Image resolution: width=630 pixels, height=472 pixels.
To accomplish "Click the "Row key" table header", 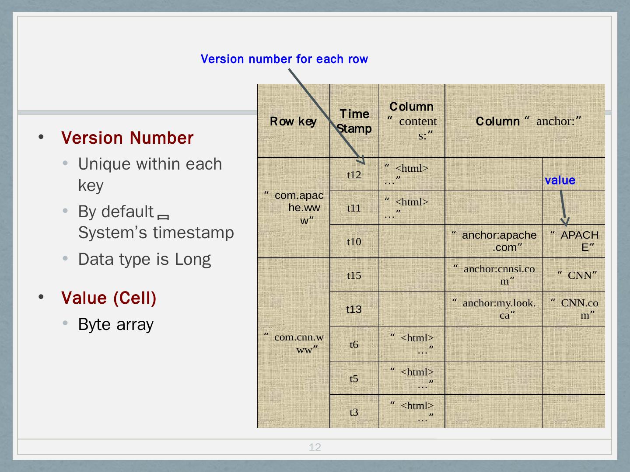I will tap(293, 121).
